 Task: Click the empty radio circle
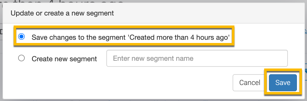point(22,58)
